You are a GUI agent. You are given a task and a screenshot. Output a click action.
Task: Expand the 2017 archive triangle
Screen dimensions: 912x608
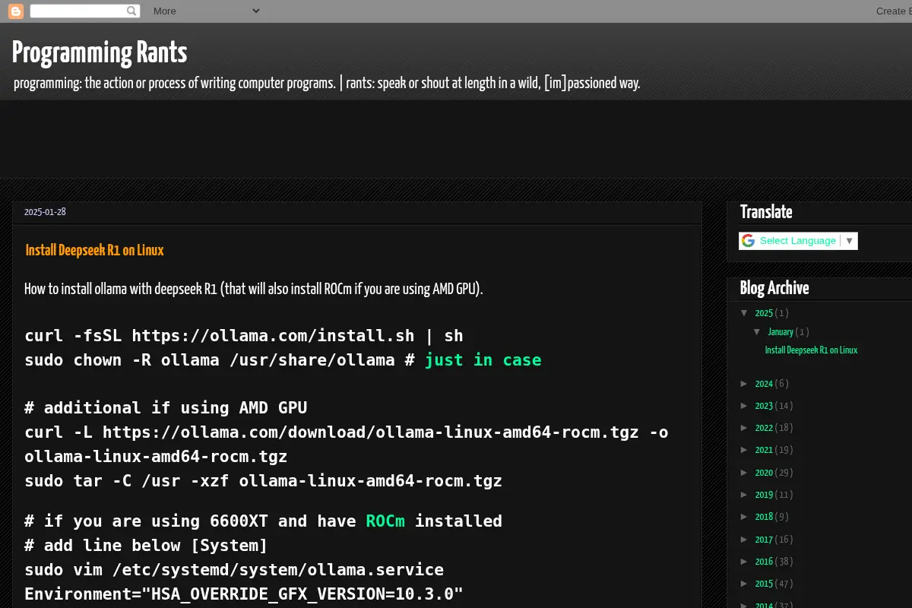[x=745, y=539]
